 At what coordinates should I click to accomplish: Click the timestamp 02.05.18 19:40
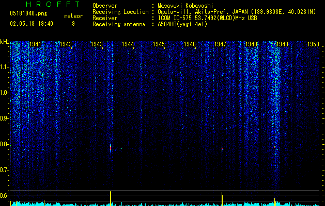pos(32,24)
